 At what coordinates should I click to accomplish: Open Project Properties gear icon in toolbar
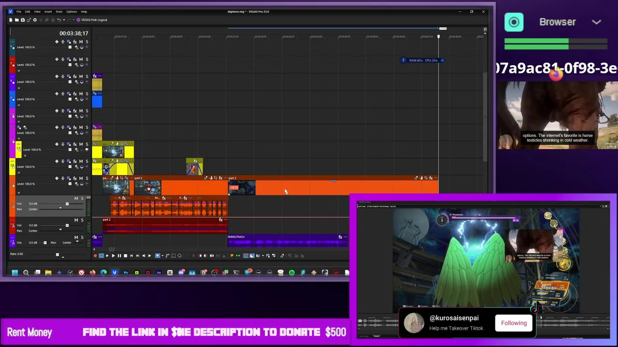tap(35, 20)
